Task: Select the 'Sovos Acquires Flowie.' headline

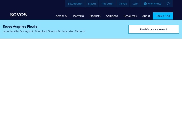Action: click(20, 27)
